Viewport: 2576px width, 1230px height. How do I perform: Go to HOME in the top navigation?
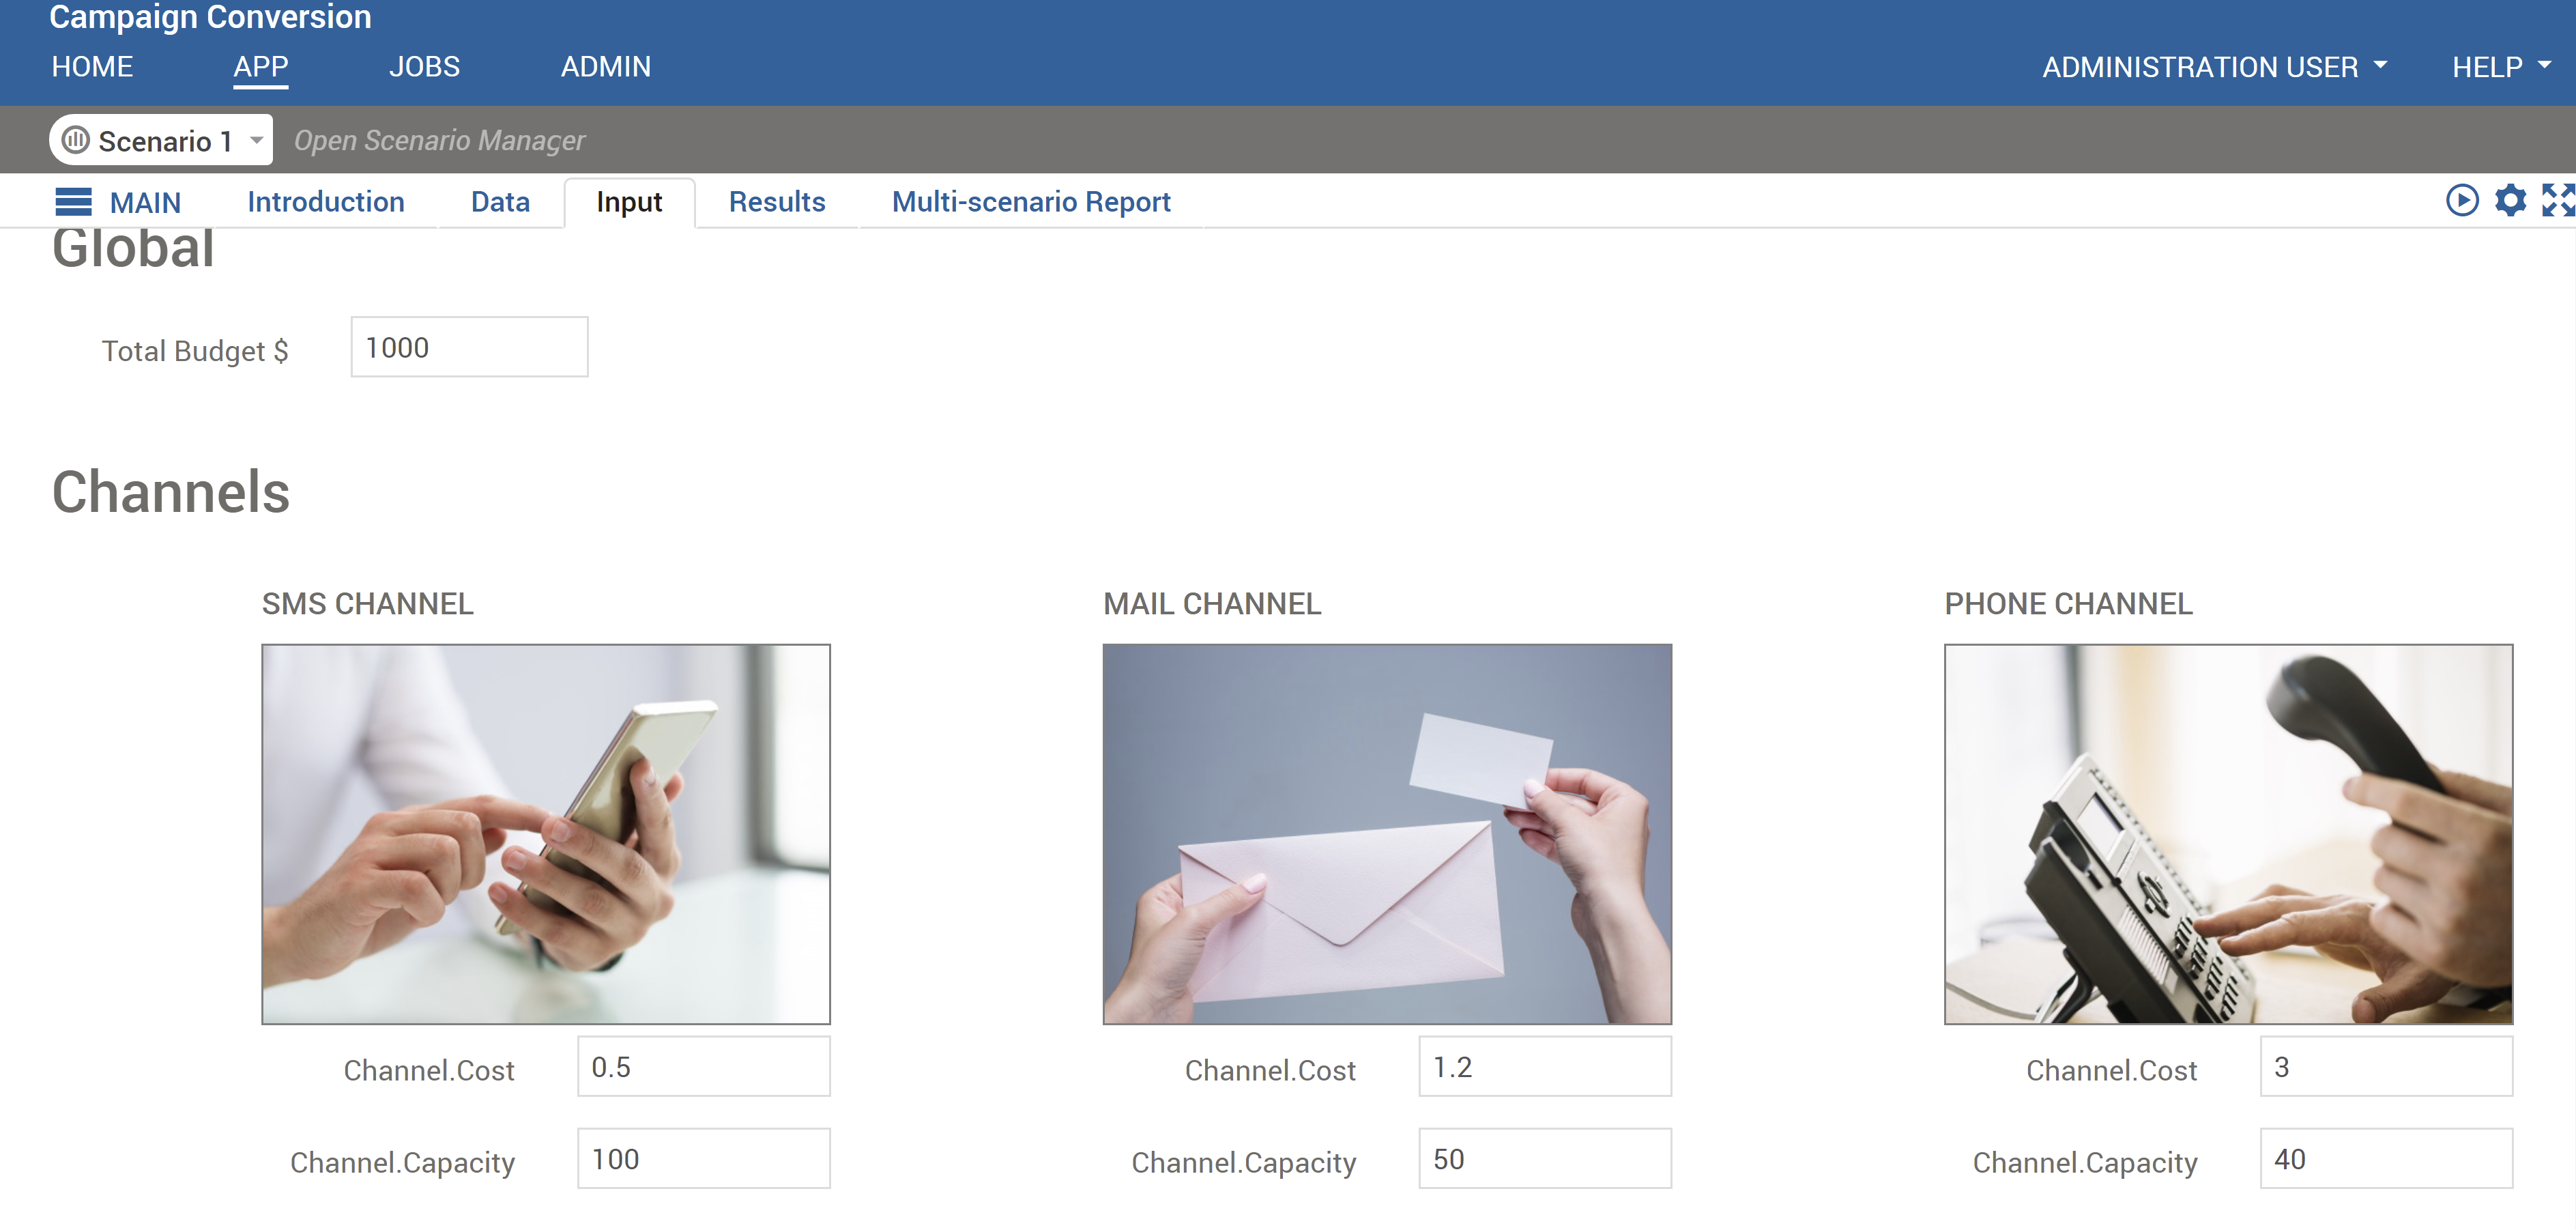coord(92,67)
